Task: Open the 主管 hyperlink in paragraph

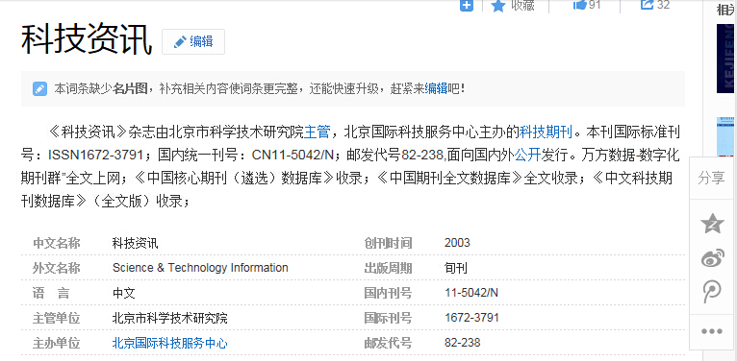Action: pos(318,132)
